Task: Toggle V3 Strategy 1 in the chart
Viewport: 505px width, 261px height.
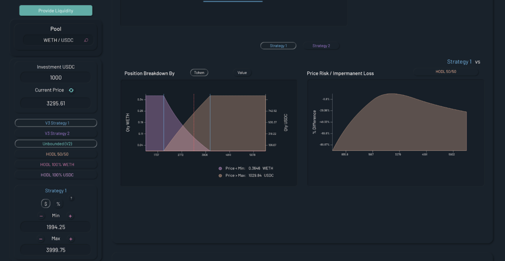Action: 56,123
